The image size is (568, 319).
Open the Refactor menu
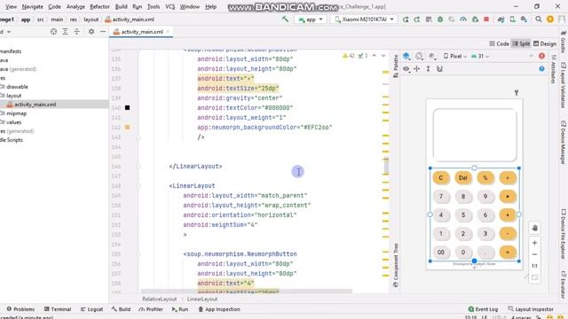pyautogui.click(x=99, y=6)
